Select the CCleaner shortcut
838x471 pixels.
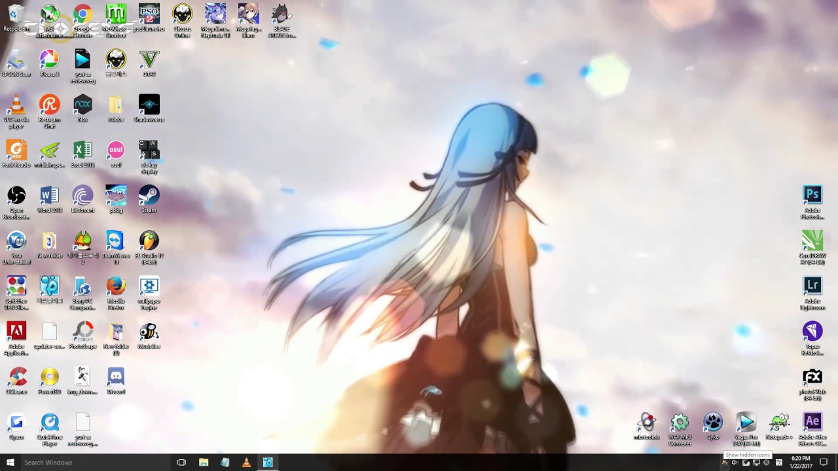pyautogui.click(x=16, y=381)
